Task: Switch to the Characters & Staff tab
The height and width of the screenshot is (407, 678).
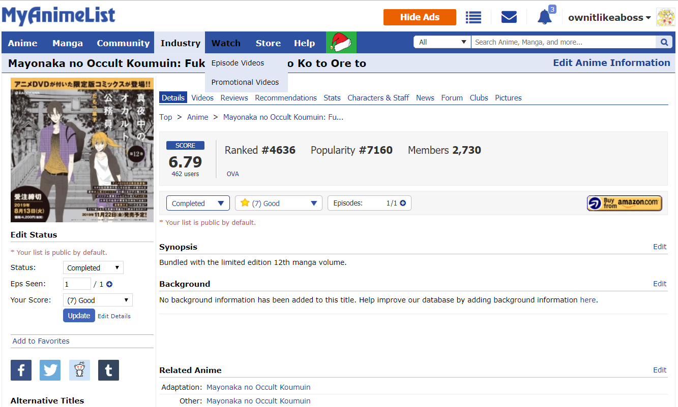Action: [378, 98]
